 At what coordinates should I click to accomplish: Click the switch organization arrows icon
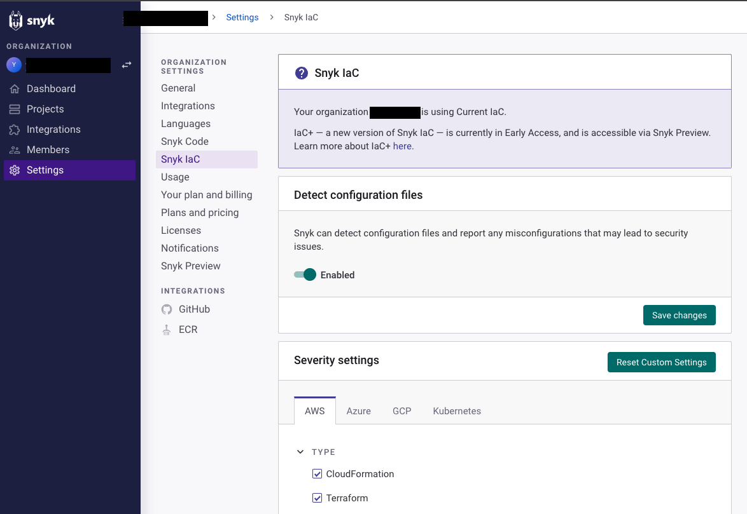pyautogui.click(x=126, y=65)
